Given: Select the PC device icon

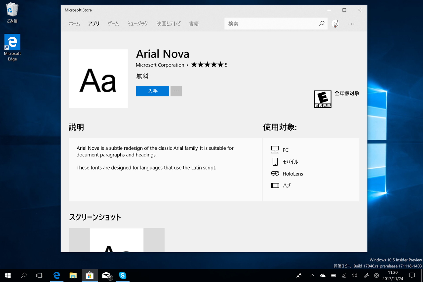Looking at the screenshot, I should [275, 149].
